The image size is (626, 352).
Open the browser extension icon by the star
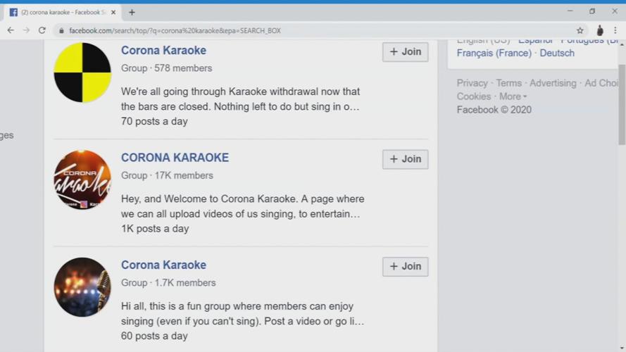[x=600, y=30]
